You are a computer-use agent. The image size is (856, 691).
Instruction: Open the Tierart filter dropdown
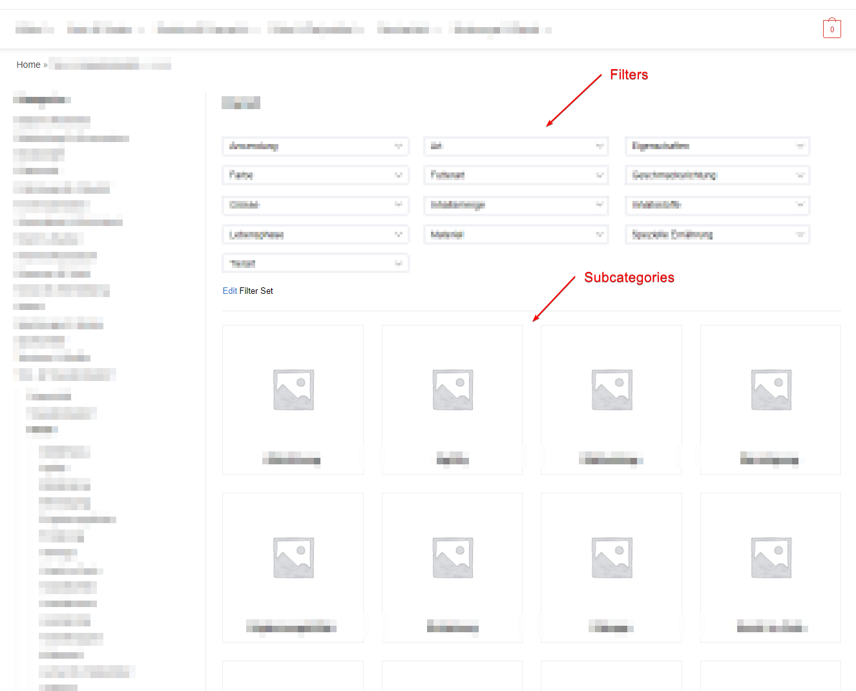[x=315, y=264]
